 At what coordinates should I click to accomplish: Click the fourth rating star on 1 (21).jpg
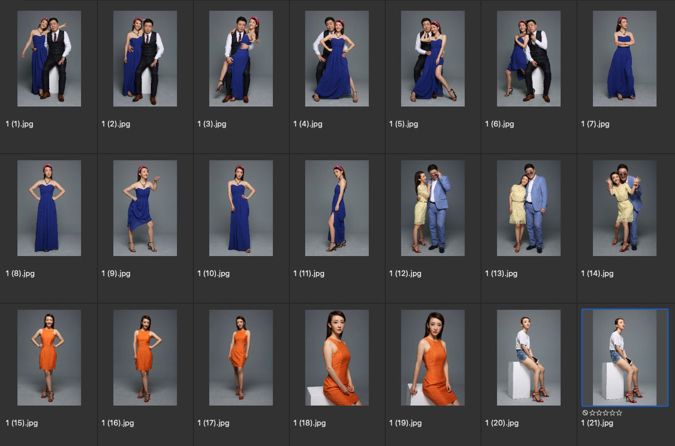point(612,413)
